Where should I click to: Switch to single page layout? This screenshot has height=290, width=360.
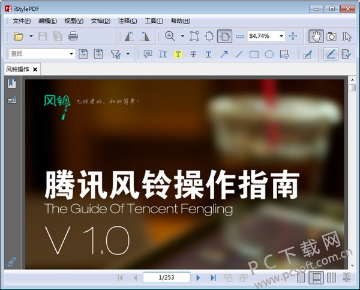301,277
